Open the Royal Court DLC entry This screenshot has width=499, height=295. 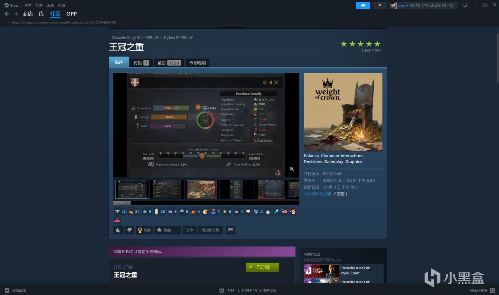pyautogui.click(x=343, y=271)
